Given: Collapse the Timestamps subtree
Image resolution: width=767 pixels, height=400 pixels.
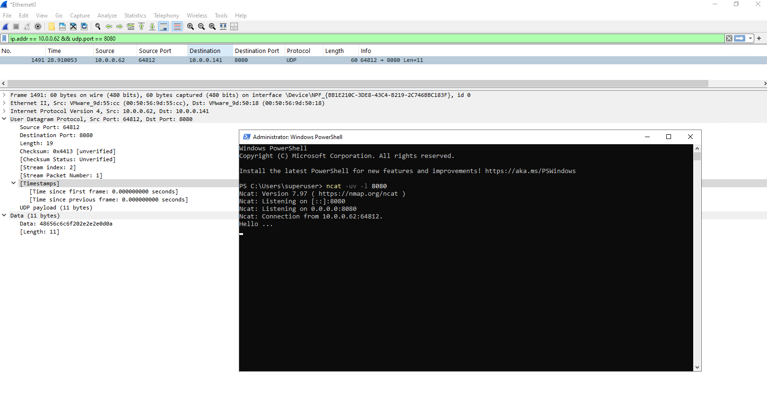Looking at the screenshot, I should click(x=14, y=183).
